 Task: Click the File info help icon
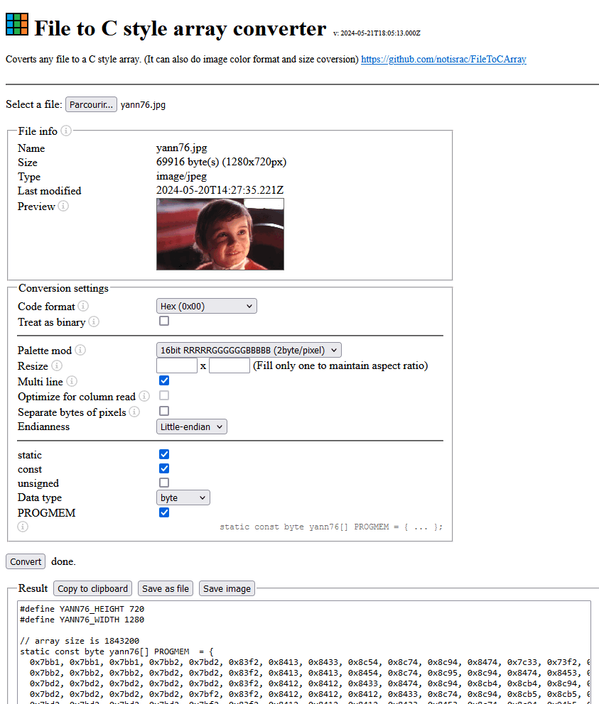coord(66,131)
